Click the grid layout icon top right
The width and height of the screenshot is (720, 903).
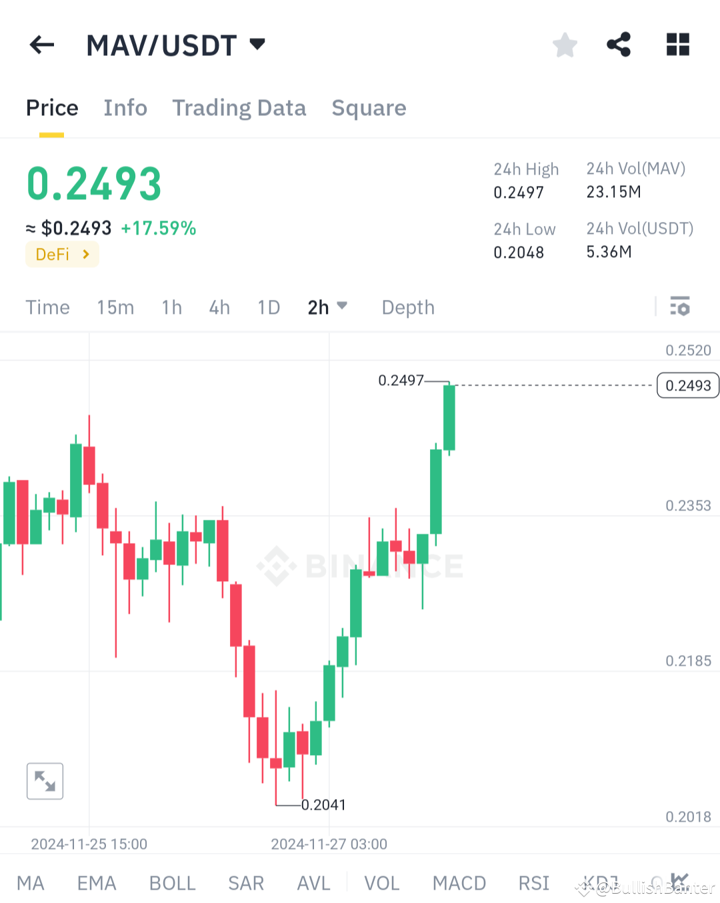(x=677, y=44)
